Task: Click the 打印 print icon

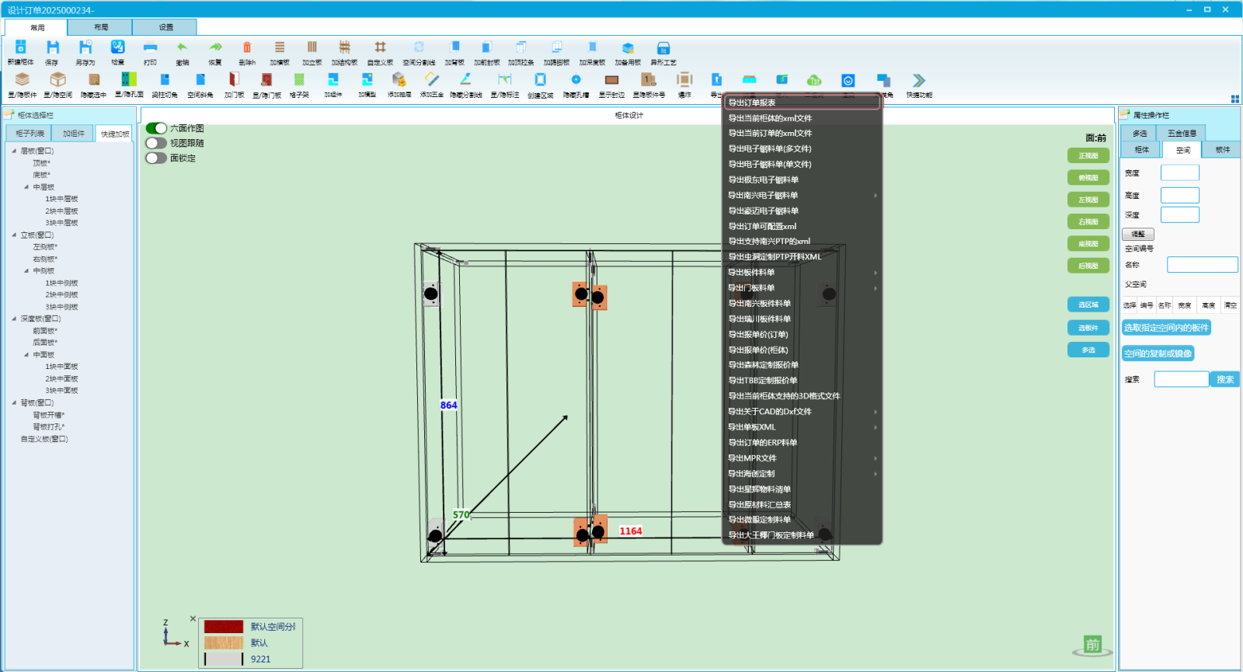Action: click(150, 48)
